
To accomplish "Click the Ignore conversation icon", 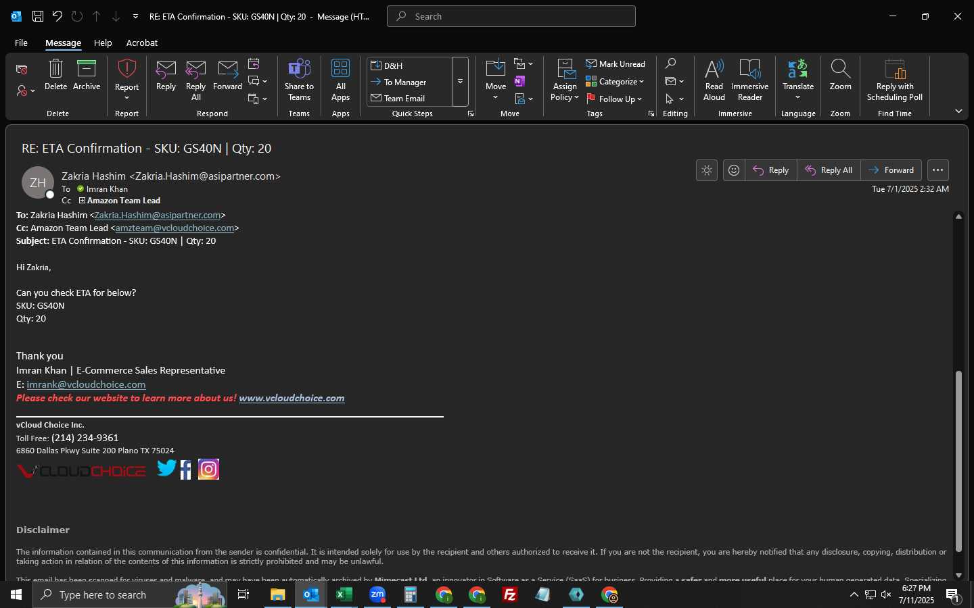I will coord(22,69).
